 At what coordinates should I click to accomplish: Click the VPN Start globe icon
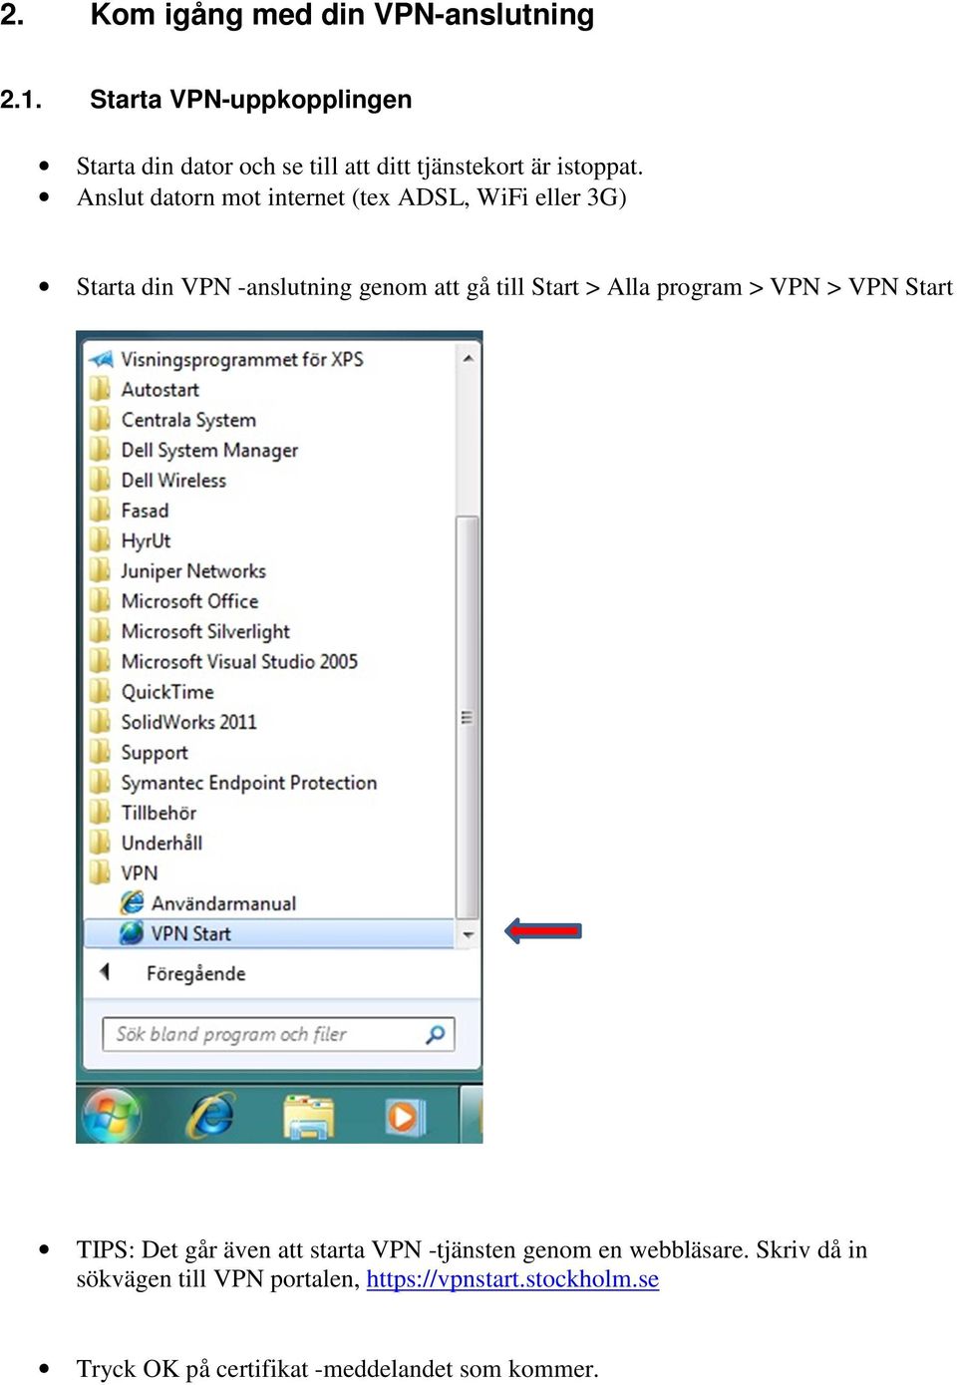[x=132, y=933]
